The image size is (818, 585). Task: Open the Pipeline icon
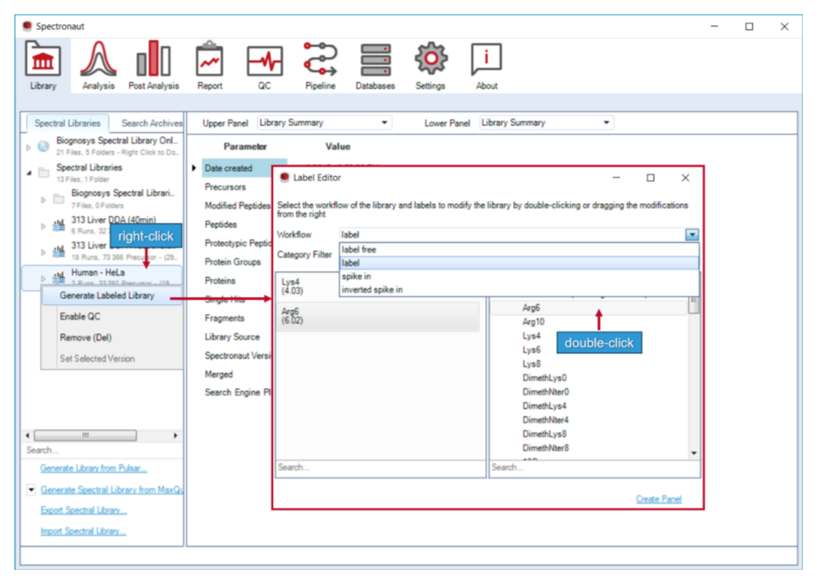click(320, 59)
